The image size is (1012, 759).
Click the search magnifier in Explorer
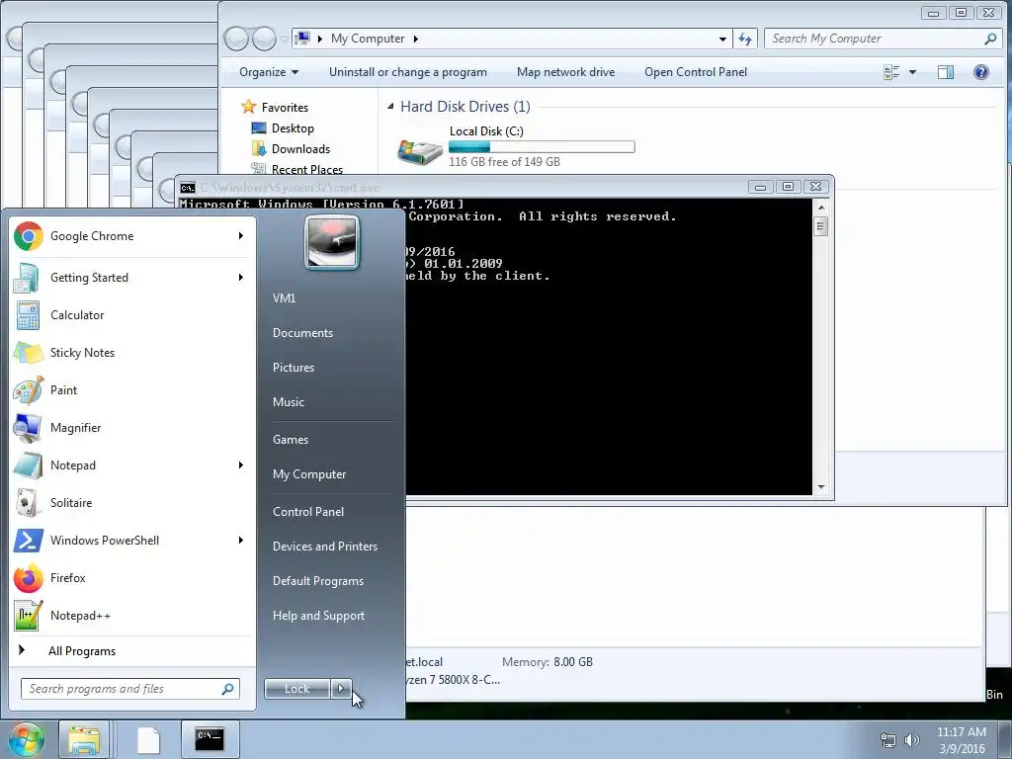coord(990,39)
